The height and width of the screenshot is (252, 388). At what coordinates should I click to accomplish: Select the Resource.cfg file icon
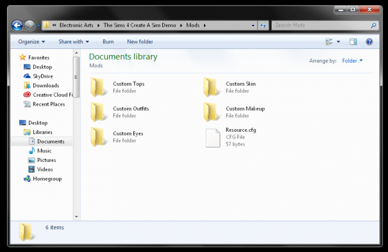click(x=213, y=138)
